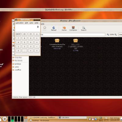Click the Sun 19 Aug clock applet
The height and width of the screenshot is (122, 122).
115,119
